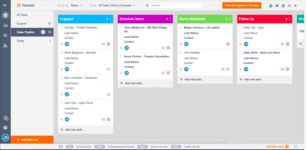Open the Engaged column options menu
The height and width of the screenshot is (150, 306).
[111, 19]
